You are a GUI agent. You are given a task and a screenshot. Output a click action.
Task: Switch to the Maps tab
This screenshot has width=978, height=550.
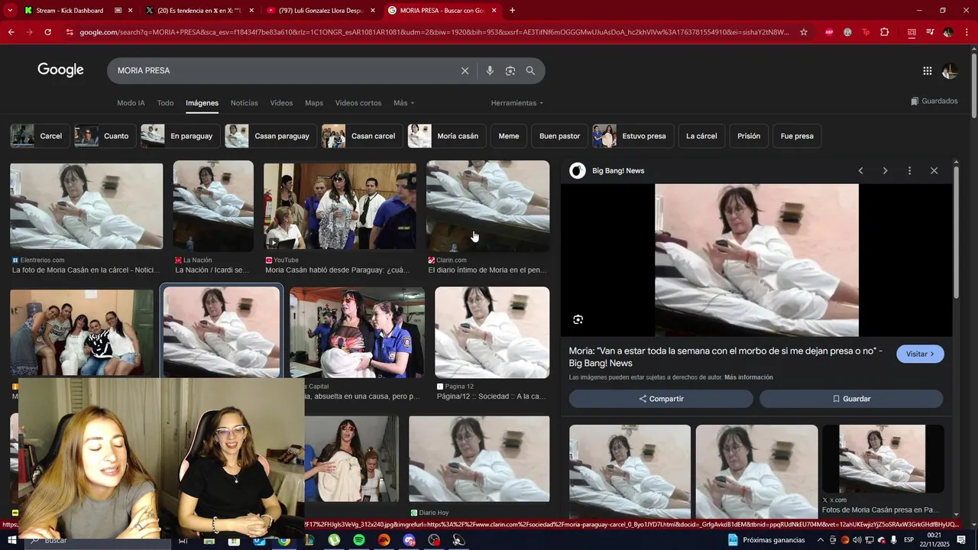[314, 103]
